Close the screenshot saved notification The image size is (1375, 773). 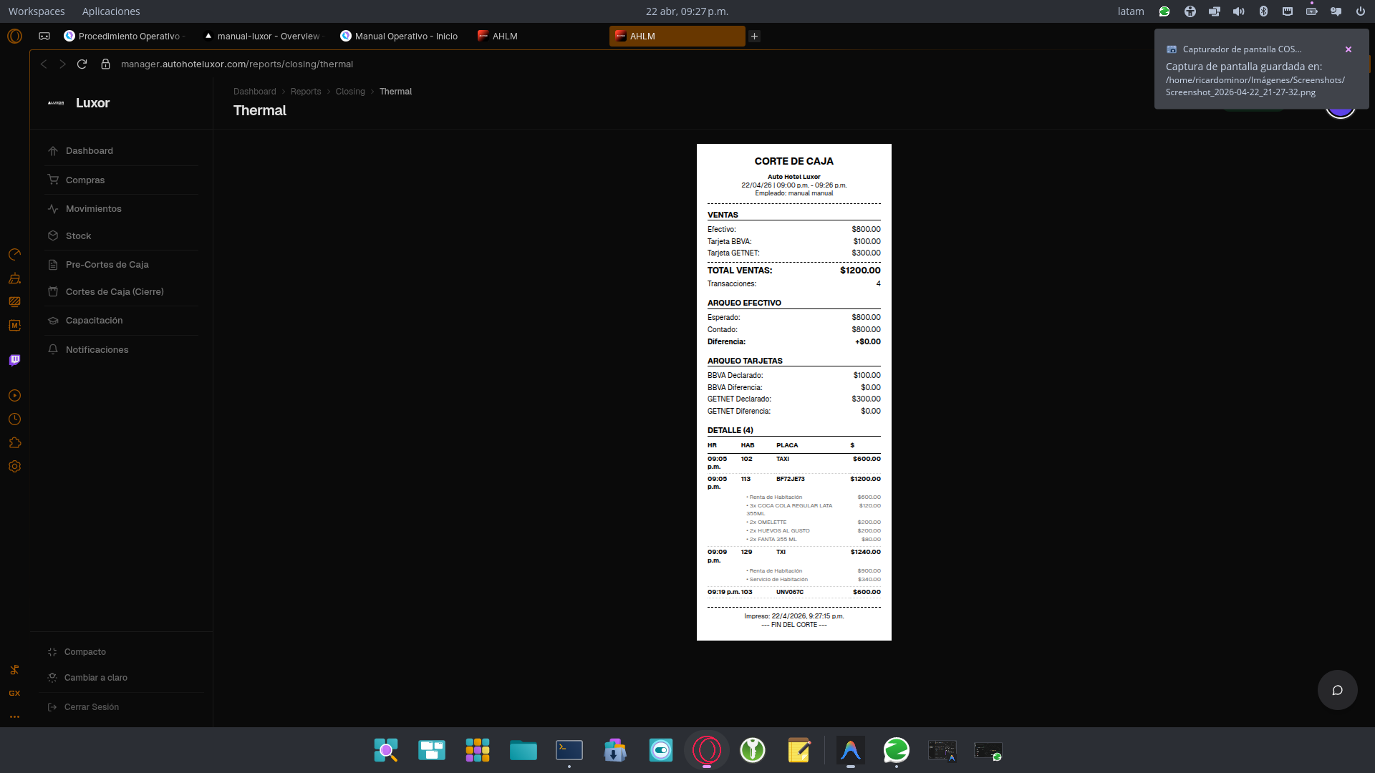[x=1349, y=49]
